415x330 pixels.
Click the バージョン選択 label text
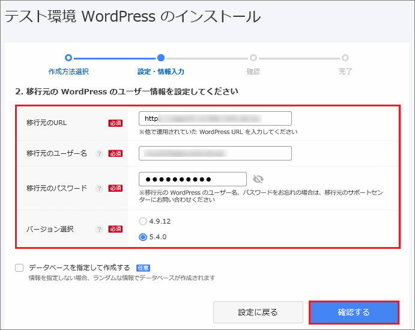point(50,229)
